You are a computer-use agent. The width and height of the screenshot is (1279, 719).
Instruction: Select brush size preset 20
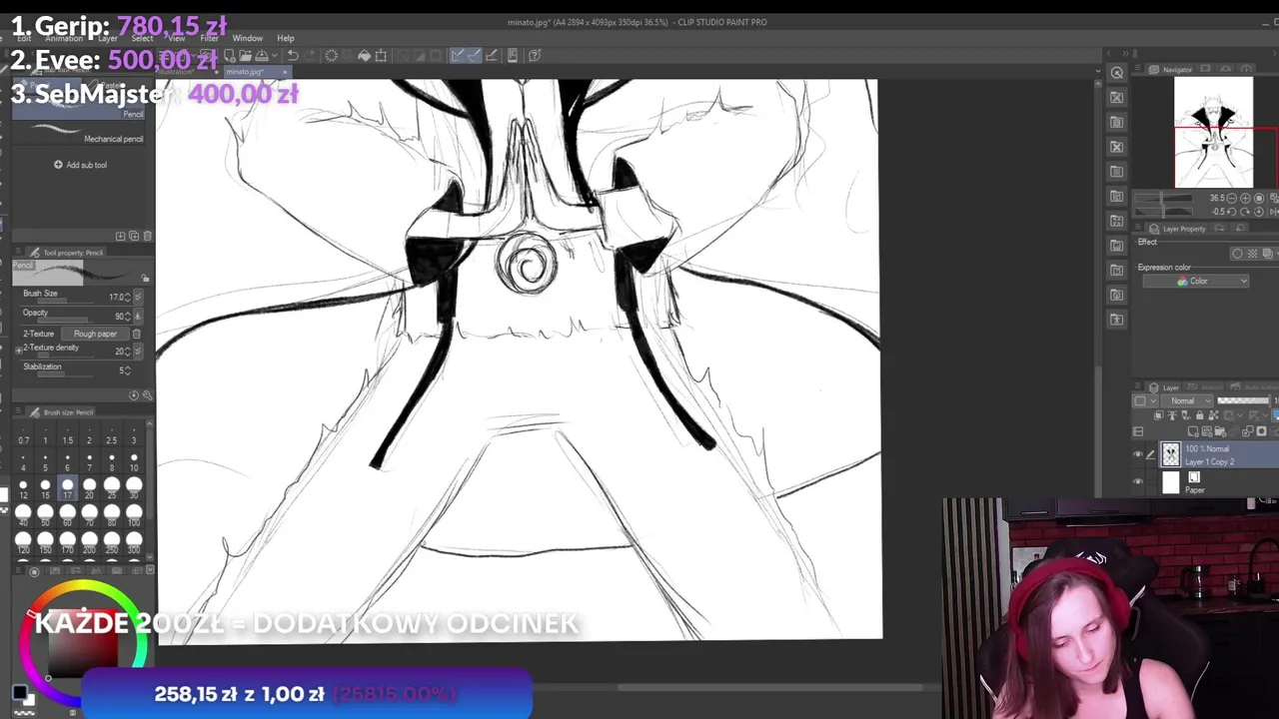coord(89,488)
